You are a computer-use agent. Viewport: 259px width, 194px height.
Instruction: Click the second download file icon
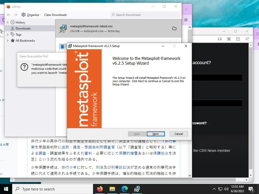63,46
